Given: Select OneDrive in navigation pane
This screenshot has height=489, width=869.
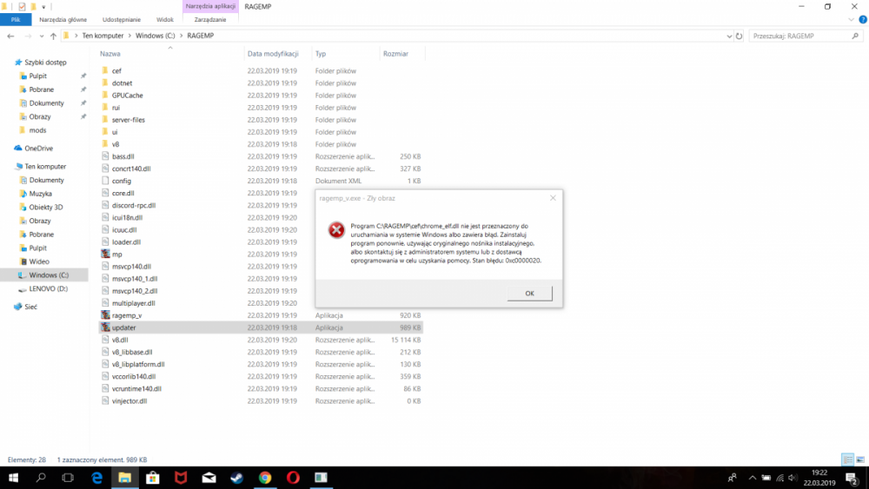Looking at the screenshot, I should [39, 148].
